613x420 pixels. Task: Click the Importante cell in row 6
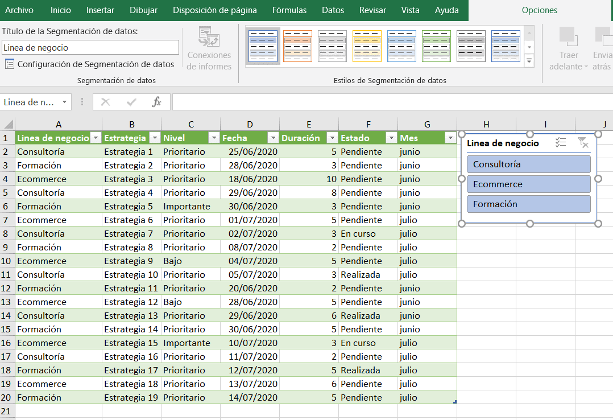click(x=191, y=206)
